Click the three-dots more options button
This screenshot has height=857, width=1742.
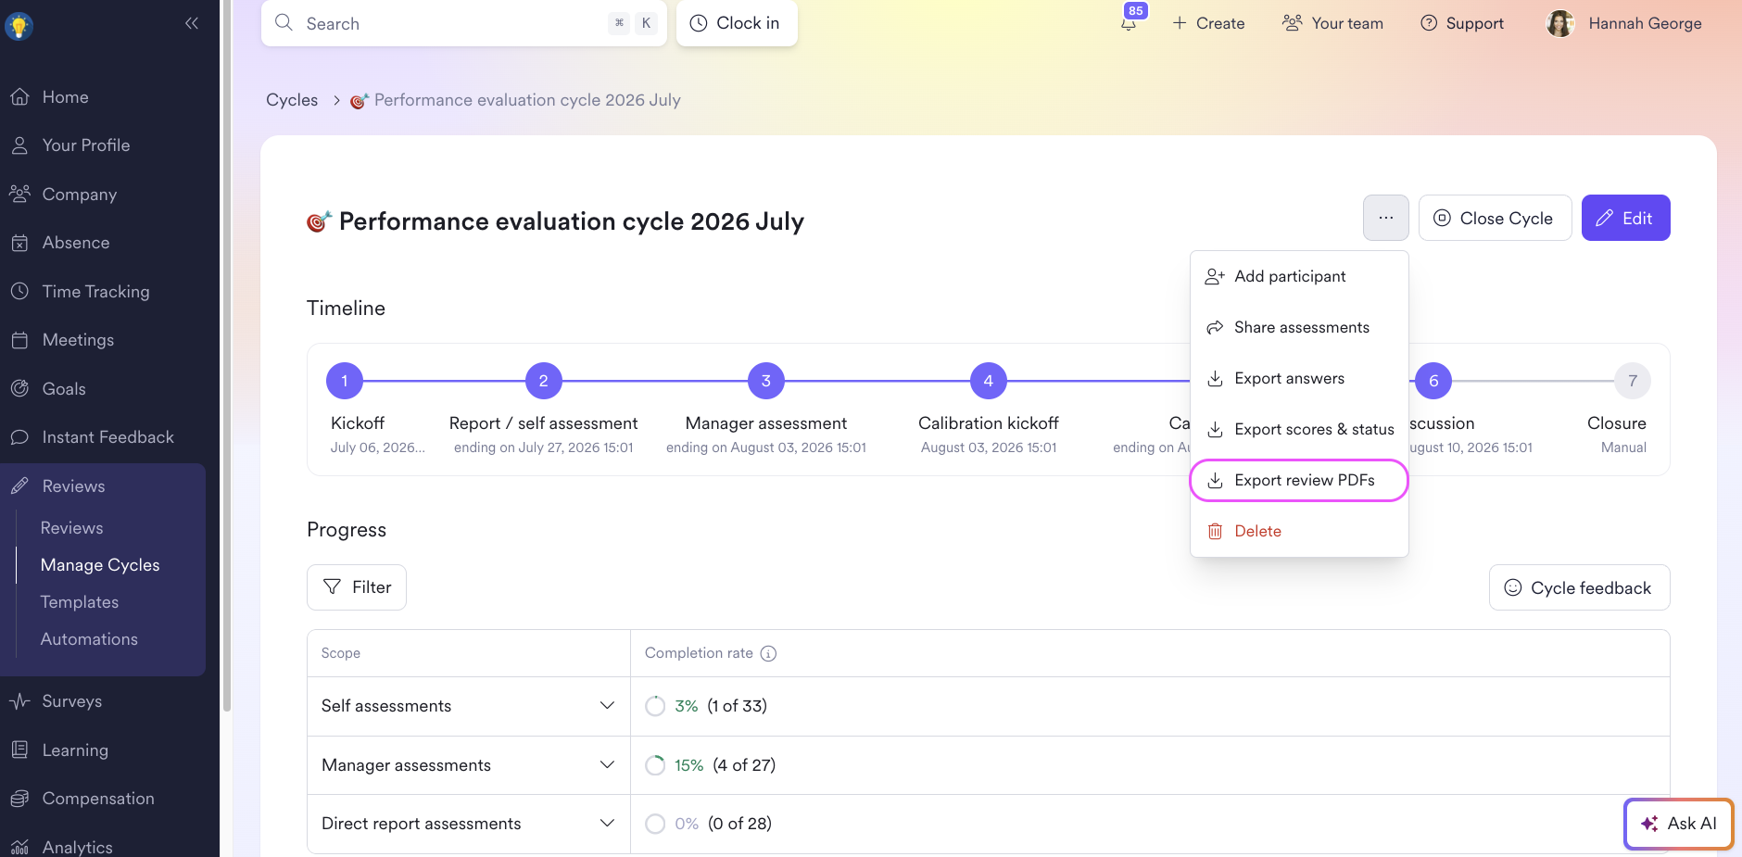[1385, 218]
